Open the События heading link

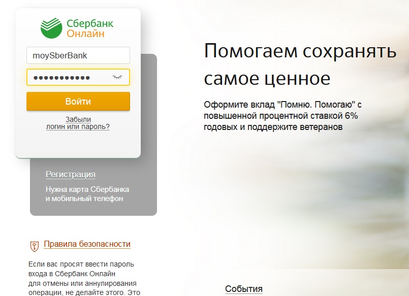(244, 289)
